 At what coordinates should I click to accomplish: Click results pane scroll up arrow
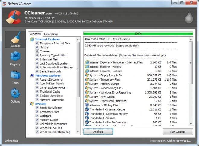191,39
